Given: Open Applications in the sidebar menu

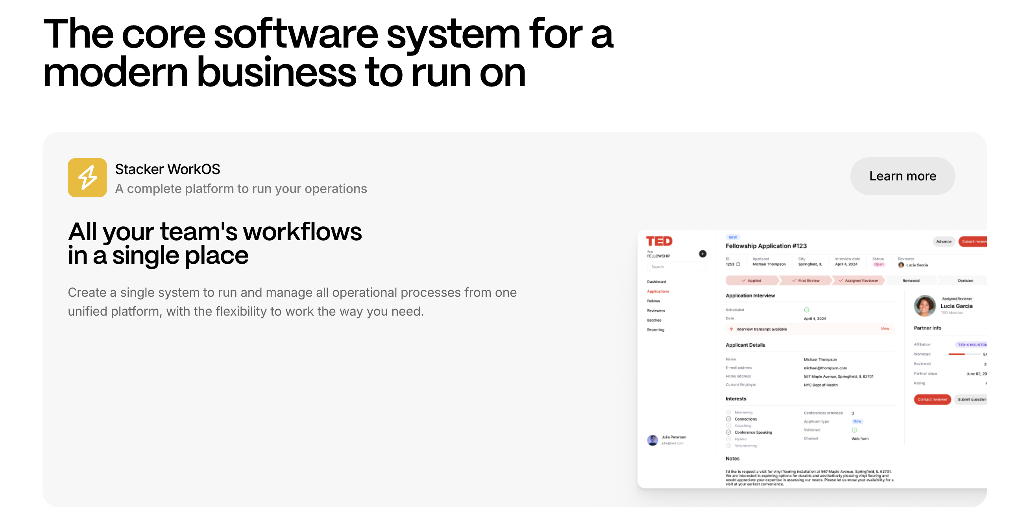Looking at the screenshot, I should [x=658, y=291].
